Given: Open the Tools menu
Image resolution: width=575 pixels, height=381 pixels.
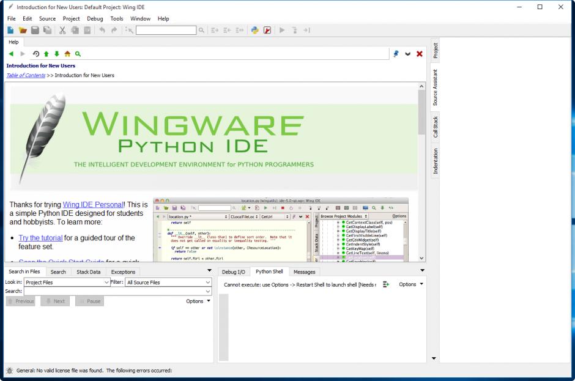Looking at the screenshot, I should tap(117, 19).
